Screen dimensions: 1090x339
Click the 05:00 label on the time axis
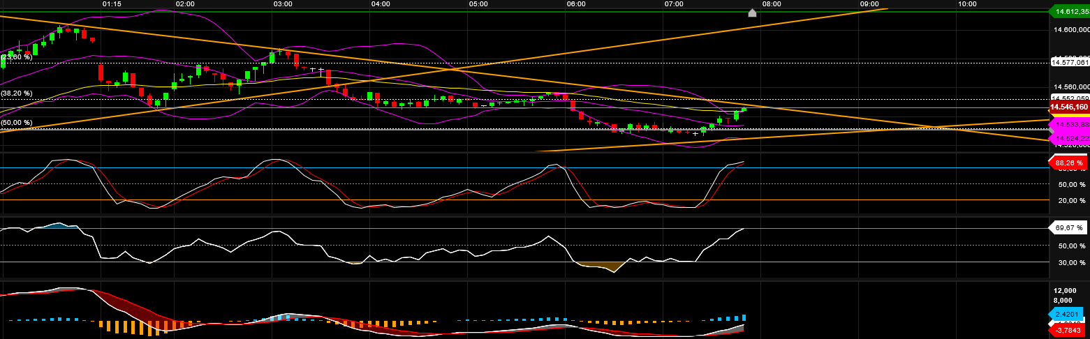478,4
